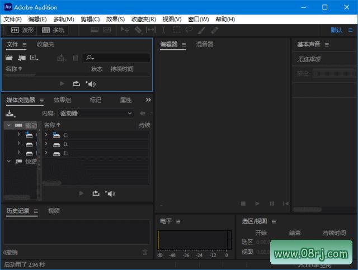Select the Time Selection tool
This screenshot has height=270, width=358.
[x=163, y=30]
